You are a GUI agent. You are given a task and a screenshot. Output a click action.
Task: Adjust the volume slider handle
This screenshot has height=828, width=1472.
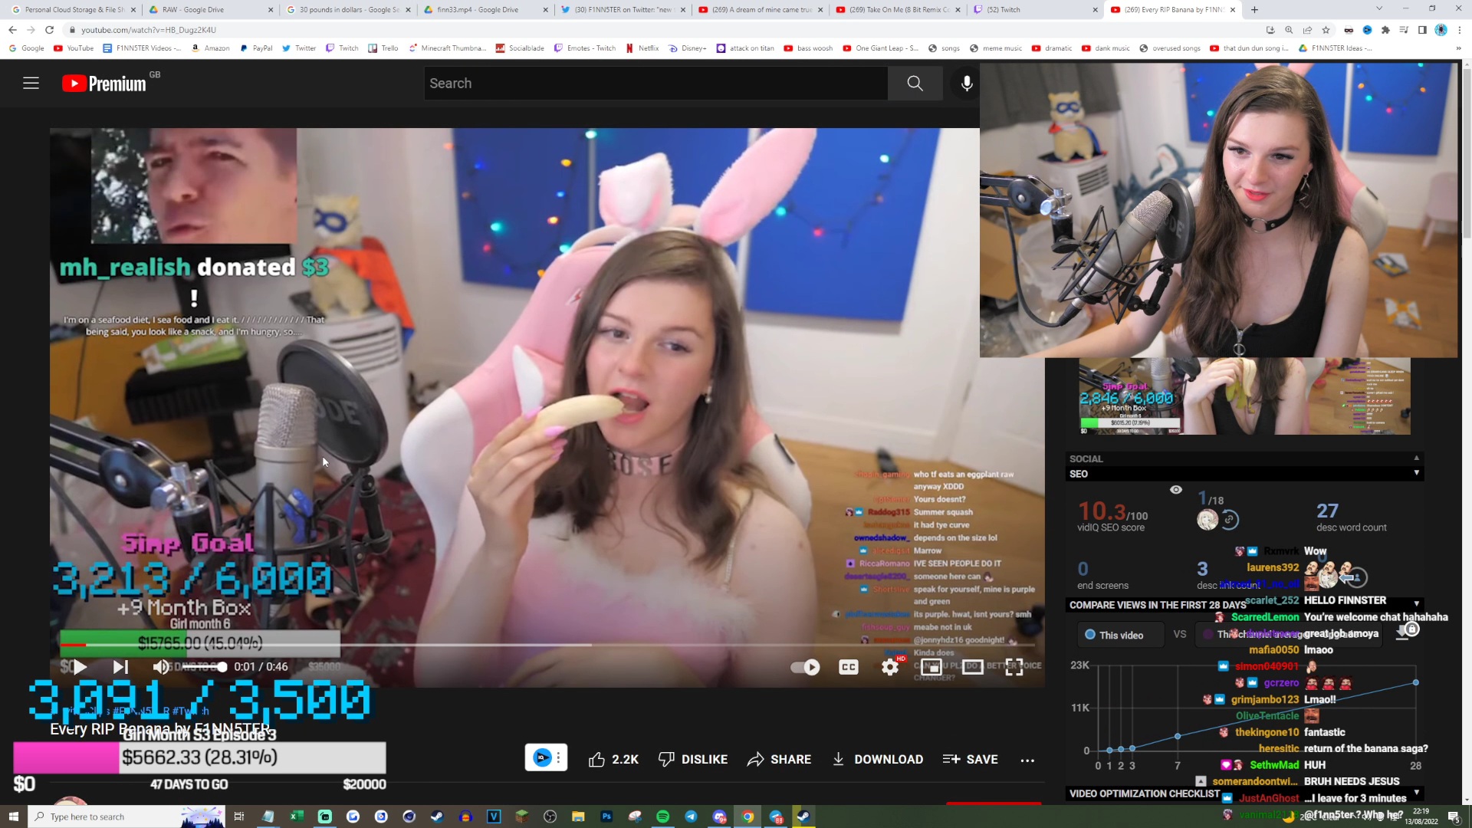click(222, 667)
